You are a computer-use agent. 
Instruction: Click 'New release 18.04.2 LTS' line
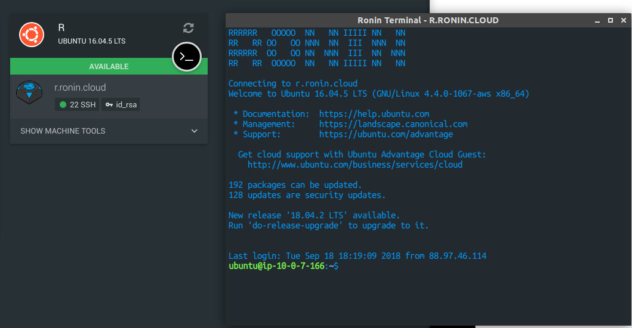pos(314,215)
